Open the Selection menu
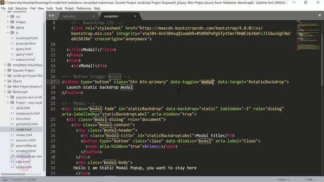 21,9
